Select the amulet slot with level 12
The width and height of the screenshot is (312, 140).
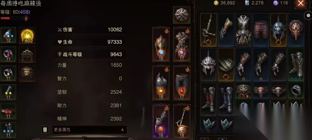[x=8, y=35]
